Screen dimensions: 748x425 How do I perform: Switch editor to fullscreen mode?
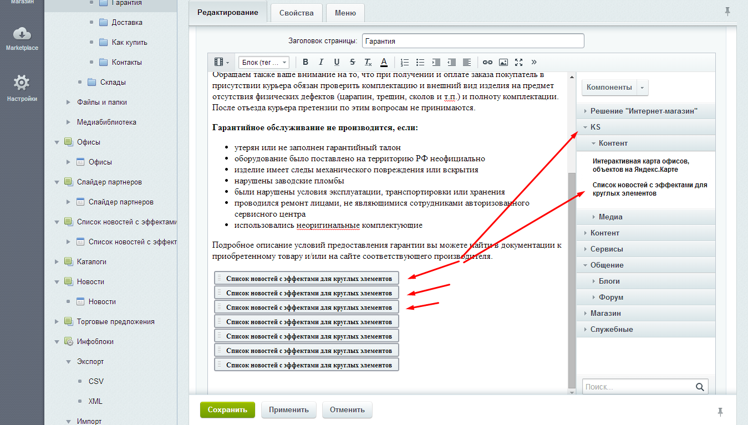tap(518, 62)
